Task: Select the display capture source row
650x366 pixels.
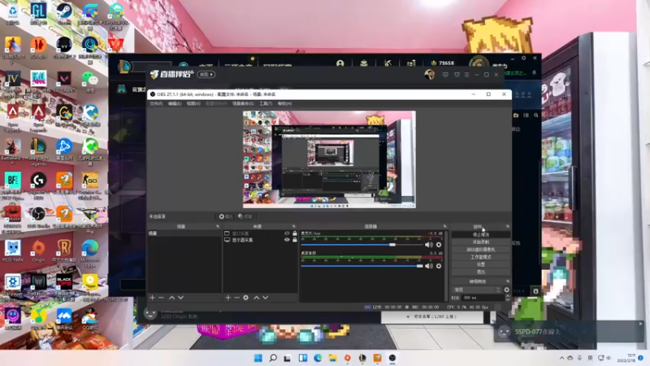Action: (x=260, y=240)
